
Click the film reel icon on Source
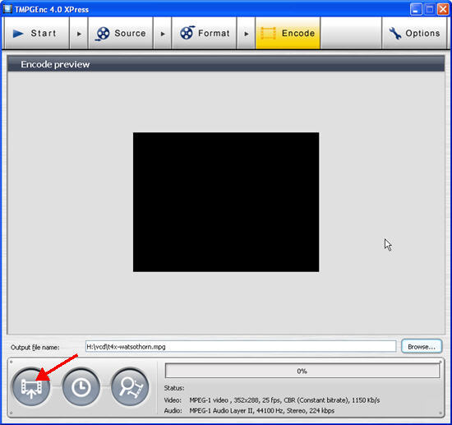point(103,34)
